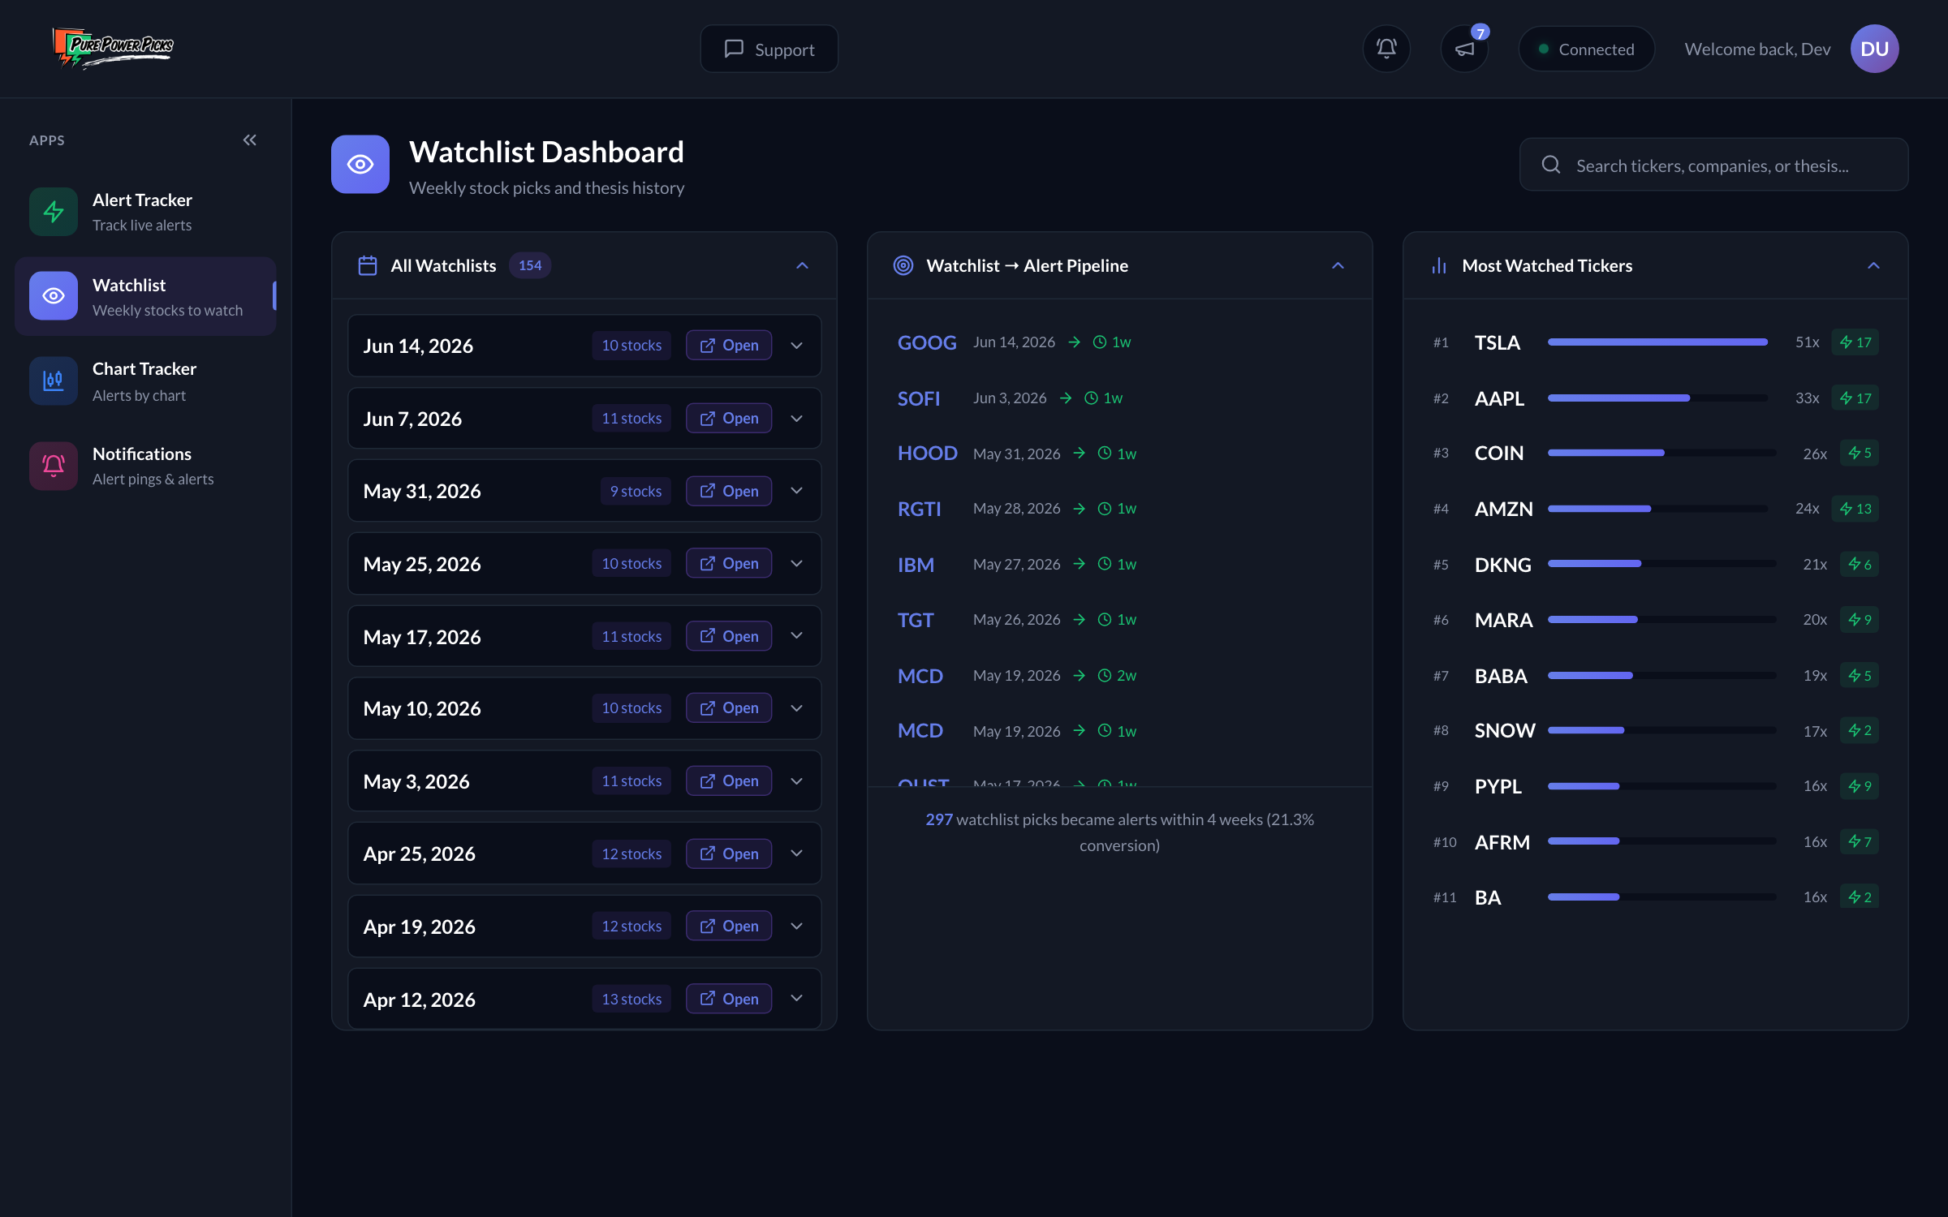The height and width of the screenshot is (1217, 1948).
Task: Click DKNG alert count badge 6
Action: (1860, 564)
